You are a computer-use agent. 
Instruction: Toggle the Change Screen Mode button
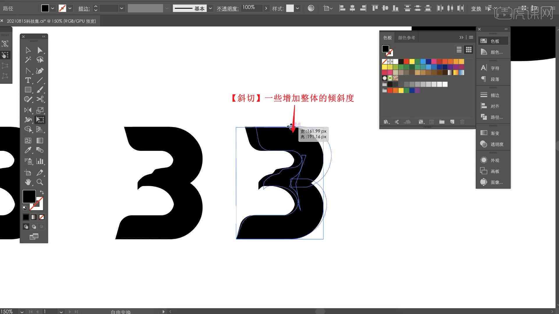(34, 237)
